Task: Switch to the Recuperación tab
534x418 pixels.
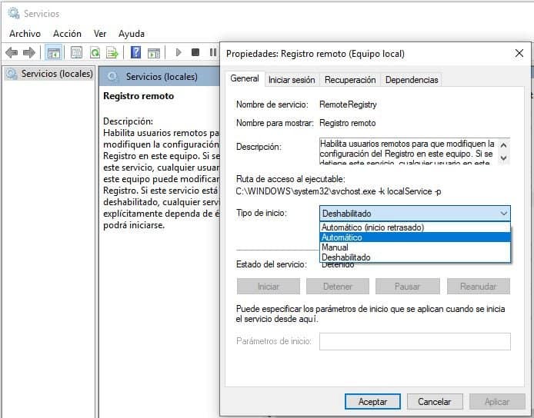Action: click(350, 80)
